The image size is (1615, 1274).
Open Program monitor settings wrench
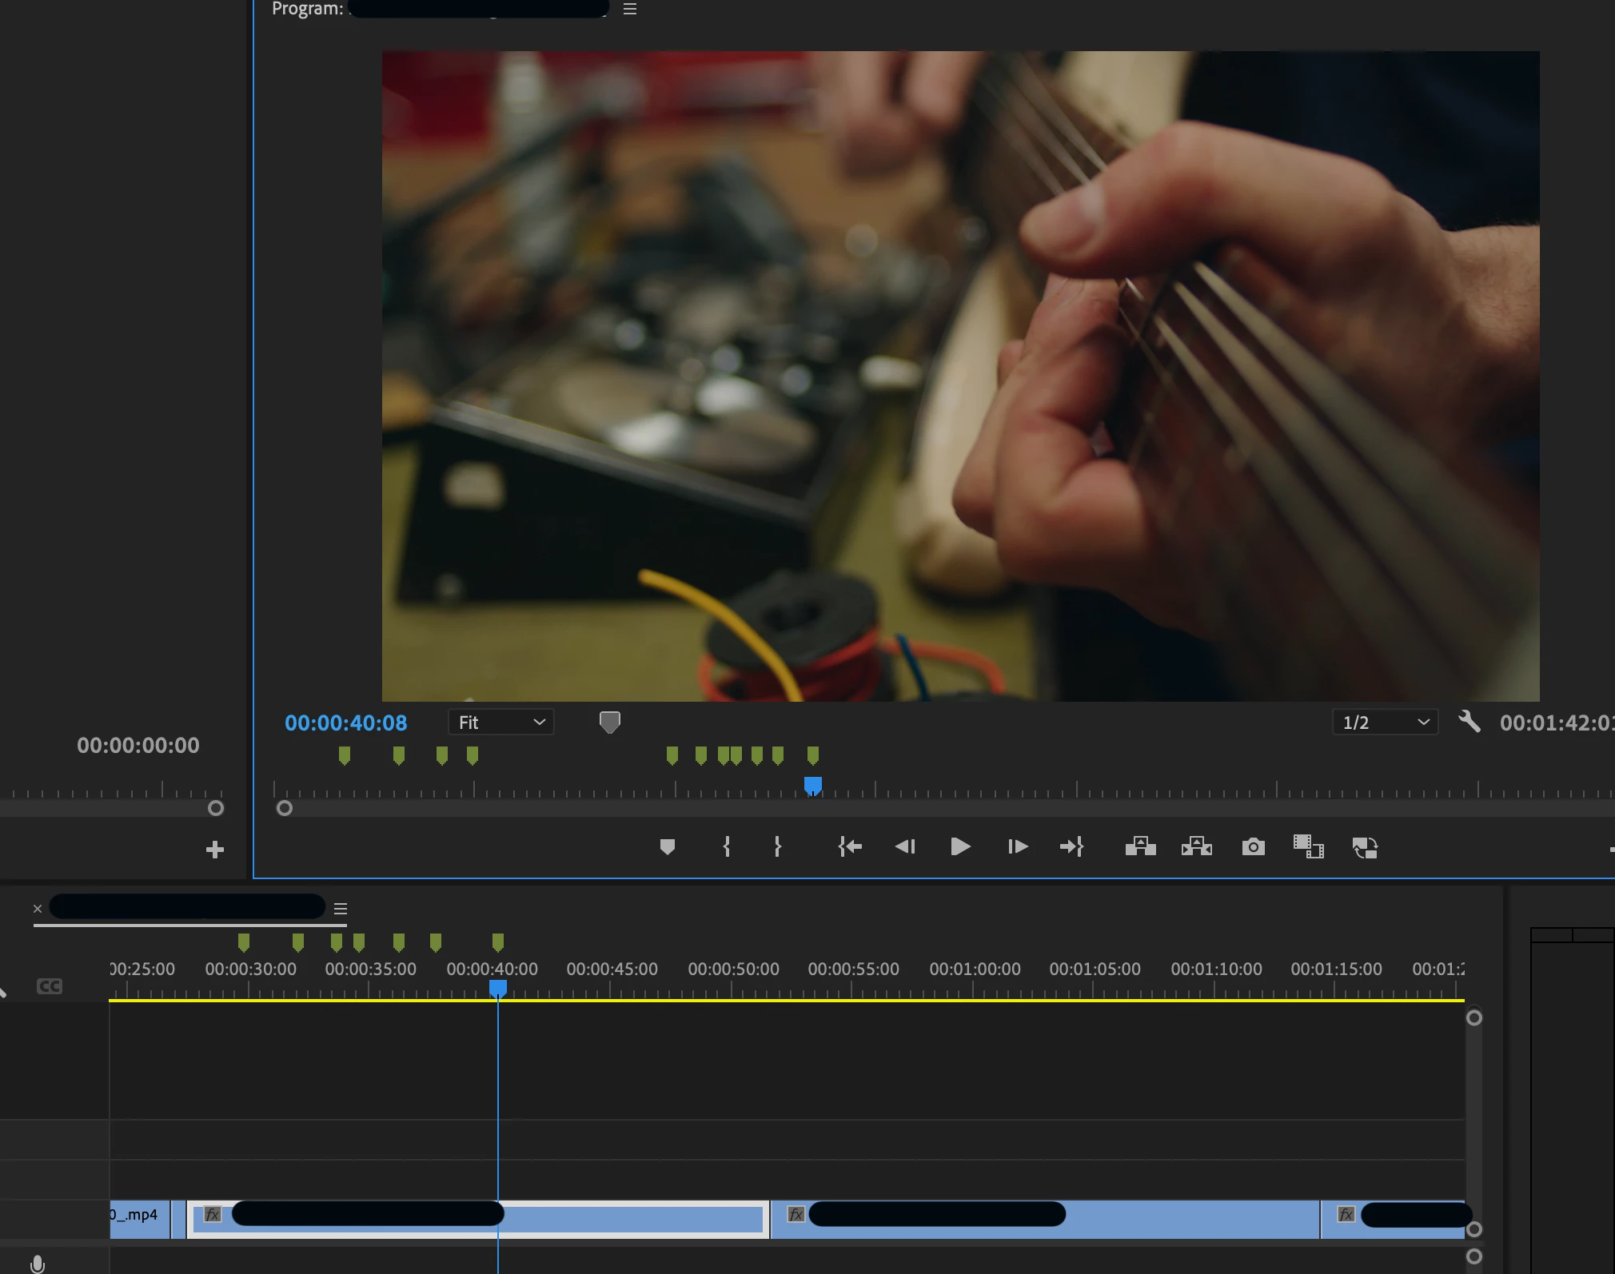(x=1469, y=722)
